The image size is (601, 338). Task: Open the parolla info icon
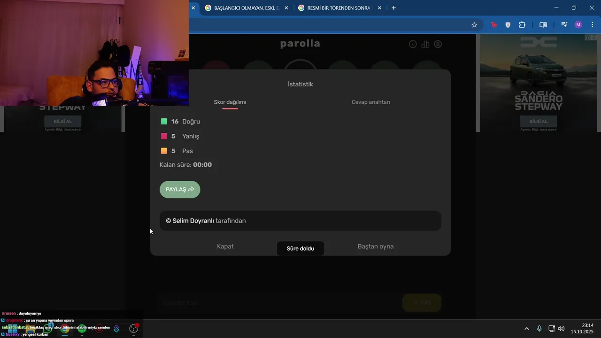[x=413, y=44]
